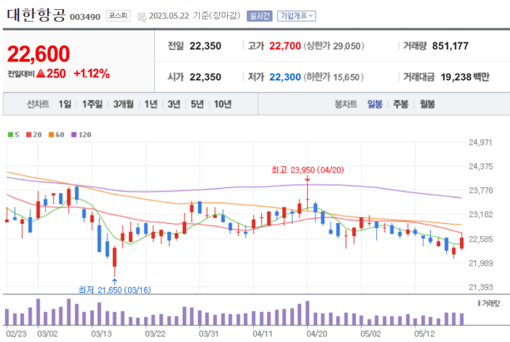Click the red 20-day moving average swatch
Viewport: 510px width, 342px height.
point(28,135)
